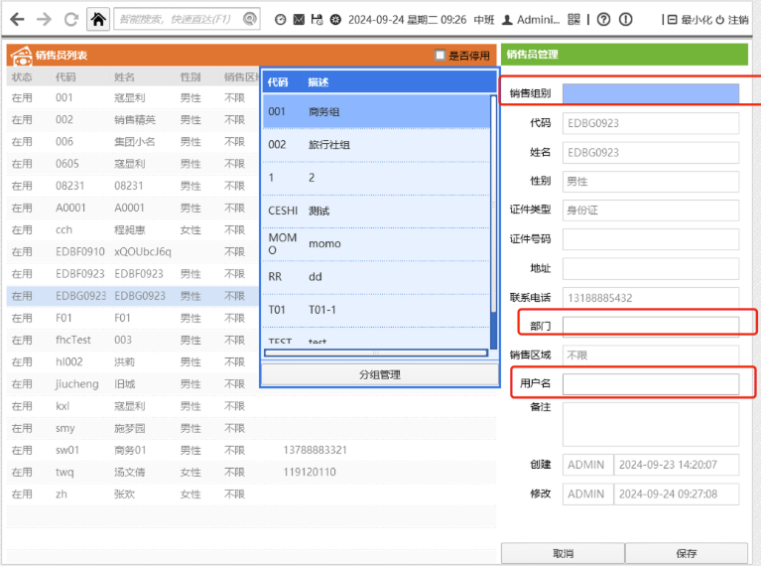Open the QR code icon

[x=573, y=20]
